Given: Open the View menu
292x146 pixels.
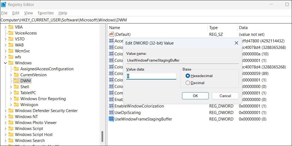Looking at the screenshot, I should 29,13.
